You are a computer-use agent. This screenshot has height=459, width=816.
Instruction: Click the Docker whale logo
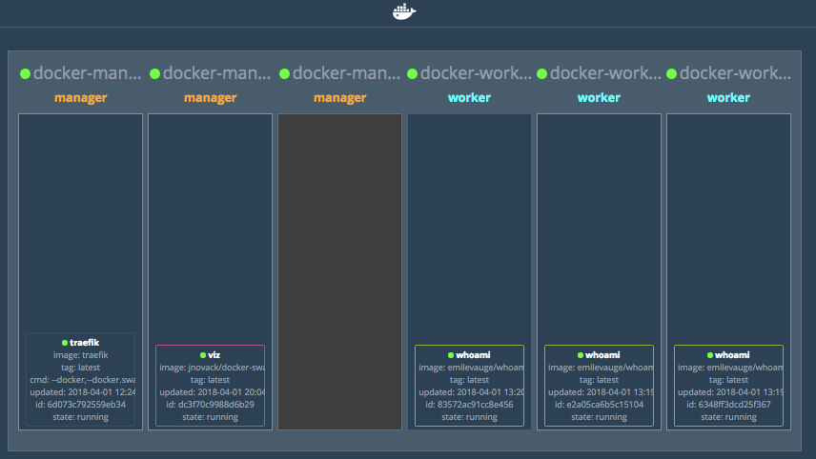404,11
